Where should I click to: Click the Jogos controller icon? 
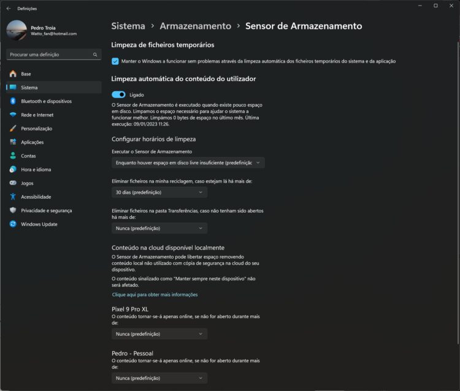(13, 183)
